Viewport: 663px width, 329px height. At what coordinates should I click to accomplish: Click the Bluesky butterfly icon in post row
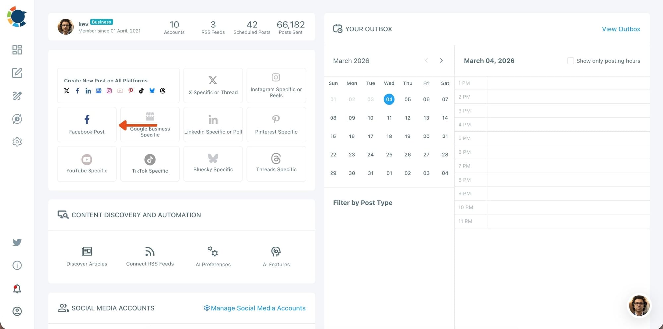pyautogui.click(x=152, y=91)
